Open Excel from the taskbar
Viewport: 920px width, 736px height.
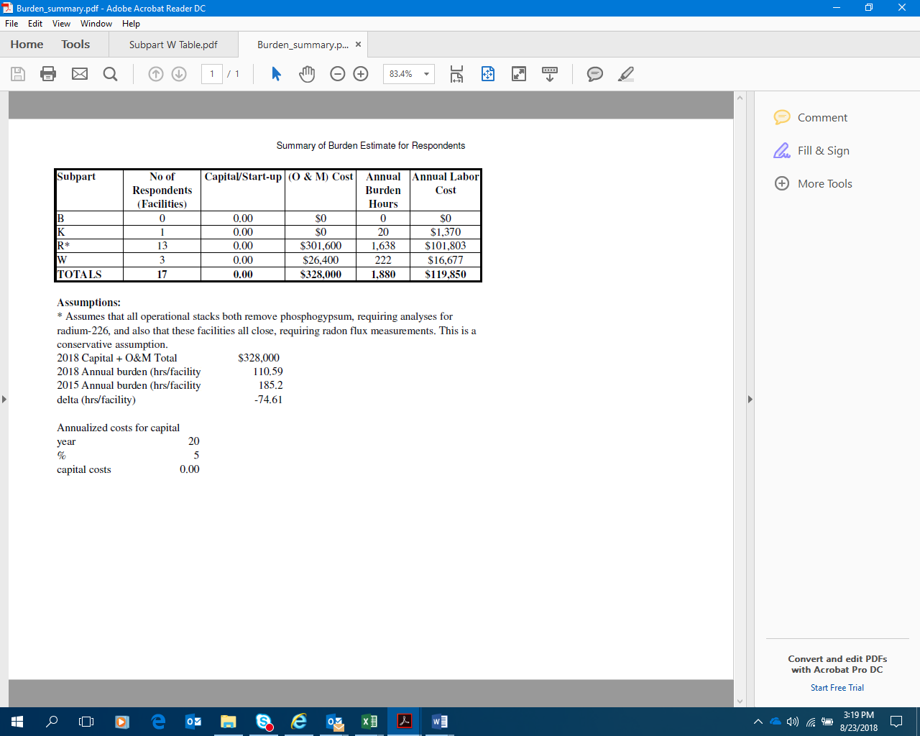coord(369,721)
